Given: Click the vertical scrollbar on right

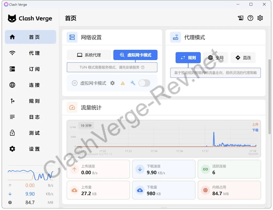Looking at the screenshot, I should (269, 96).
